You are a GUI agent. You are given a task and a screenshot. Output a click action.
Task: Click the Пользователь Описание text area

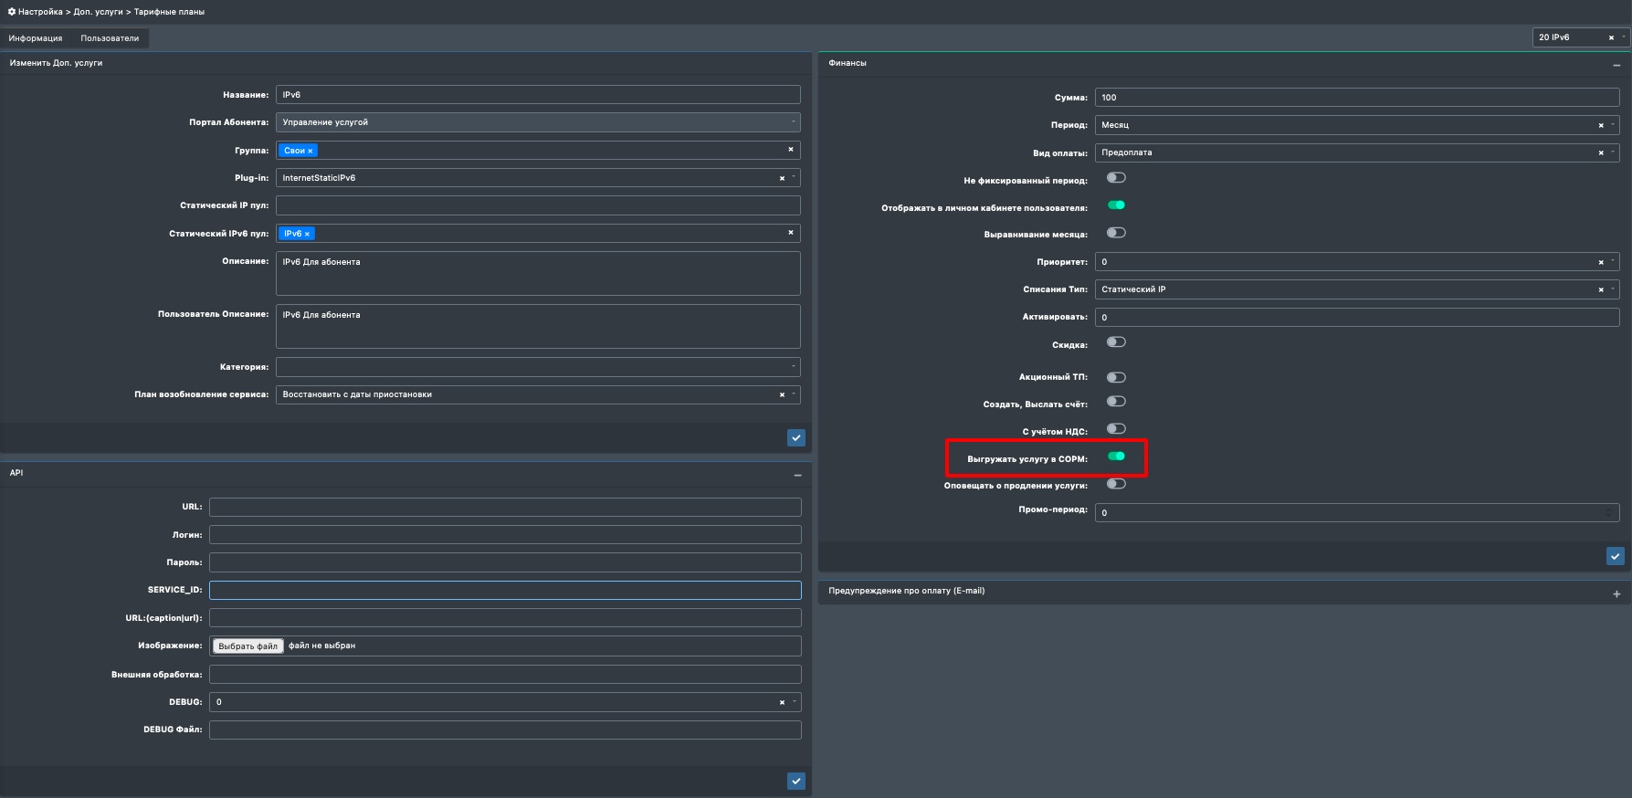(538, 327)
